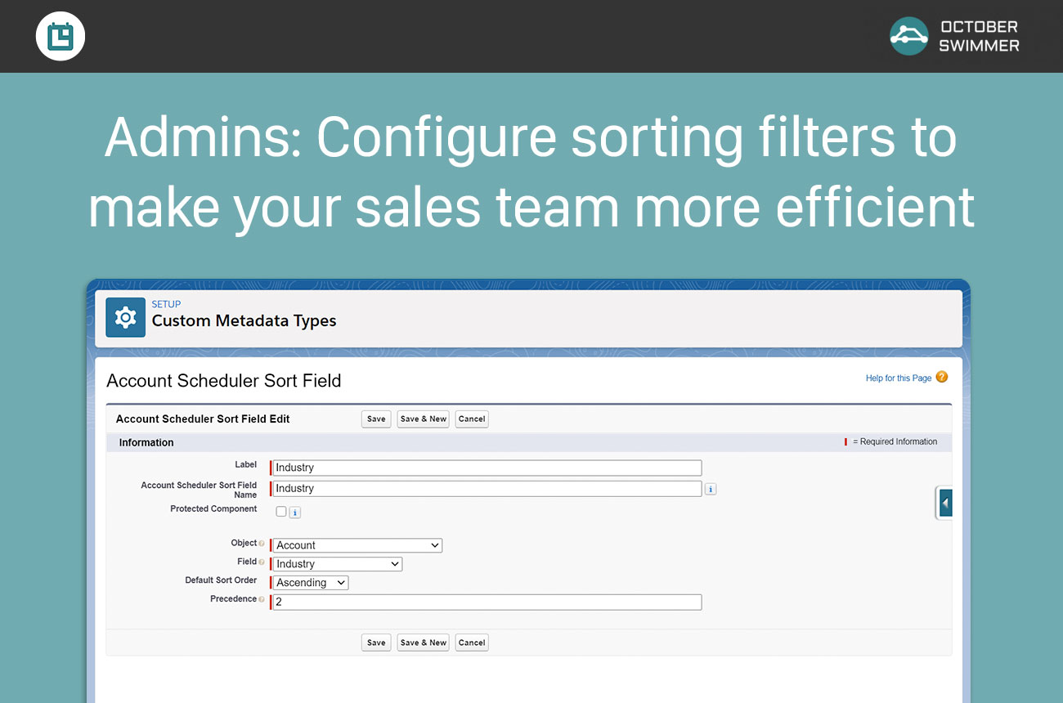Open the Field dropdown showing Industry
The height and width of the screenshot is (703, 1063).
pyautogui.click(x=338, y=564)
